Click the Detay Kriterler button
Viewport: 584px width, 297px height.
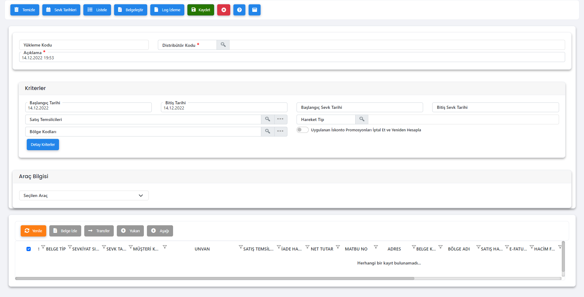tap(43, 144)
